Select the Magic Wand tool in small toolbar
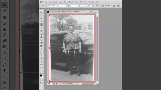The image size is (161, 90). (x=41, y=21)
